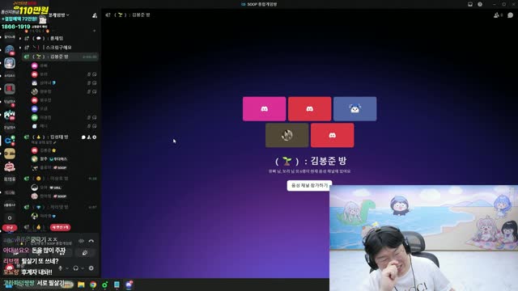Click the red tile in top row
Image resolution: width=518 pixels, height=291 pixels.
309,109
